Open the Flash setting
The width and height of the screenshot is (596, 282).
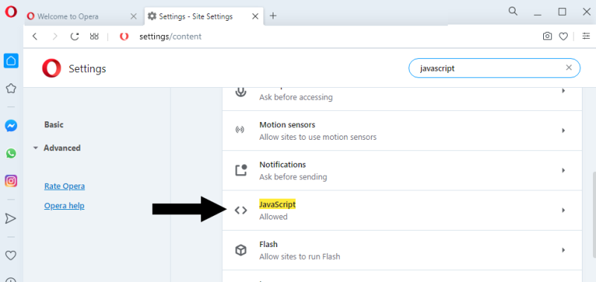point(402,250)
